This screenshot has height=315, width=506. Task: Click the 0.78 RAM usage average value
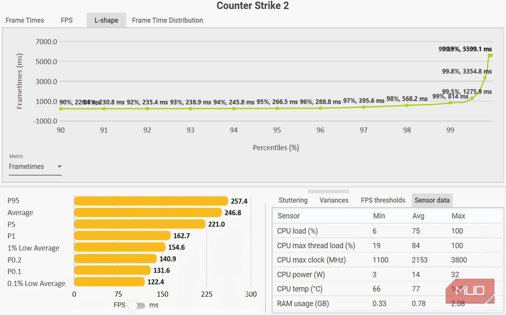(419, 304)
